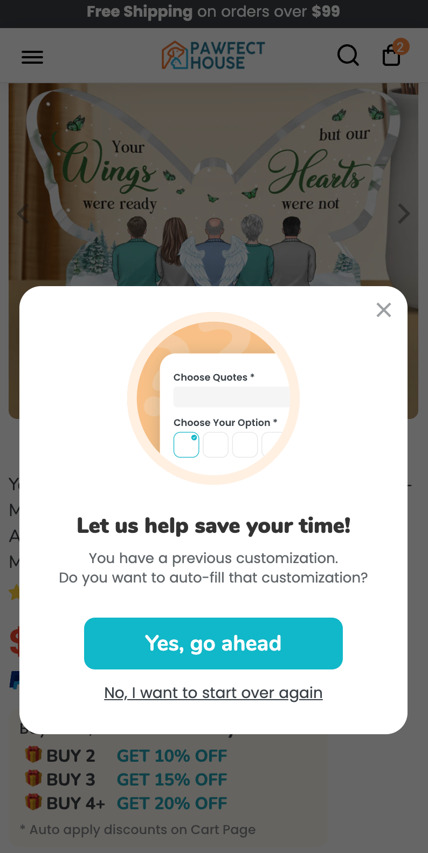The height and width of the screenshot is (853, 428).
Task: Click the gift icon beside BUY 3
Action: pyautogui.click(x=33, y=778)
